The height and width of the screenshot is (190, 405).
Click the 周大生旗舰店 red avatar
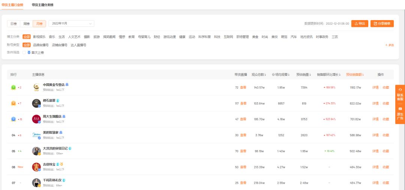pos(36,119)
